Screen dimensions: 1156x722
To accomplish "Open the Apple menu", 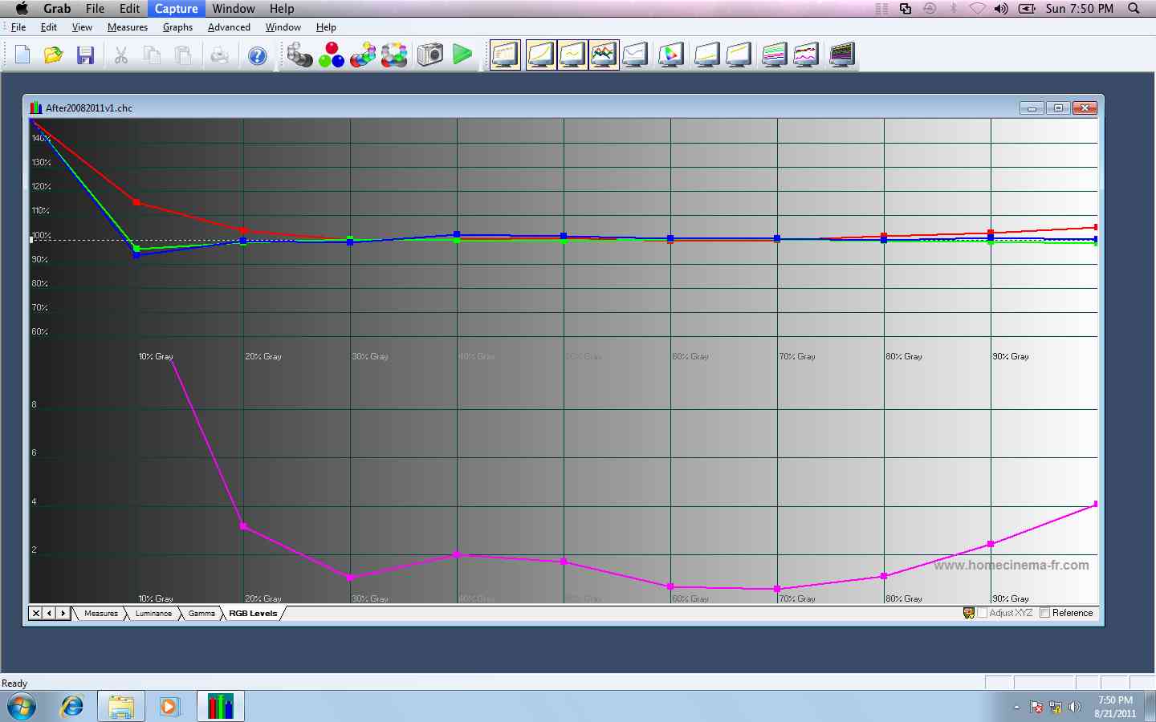I will point(22,9).
